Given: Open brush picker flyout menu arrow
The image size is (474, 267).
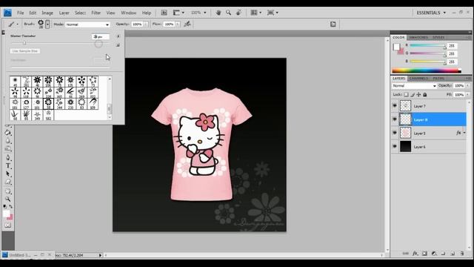Looking at the screenshot, I should 118,36.
